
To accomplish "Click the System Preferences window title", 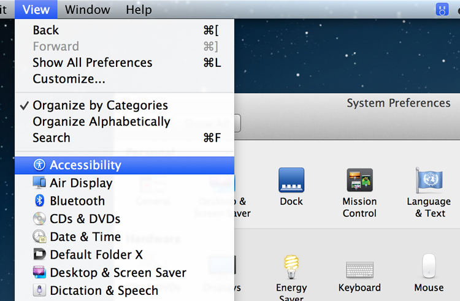I will (399, 104).
